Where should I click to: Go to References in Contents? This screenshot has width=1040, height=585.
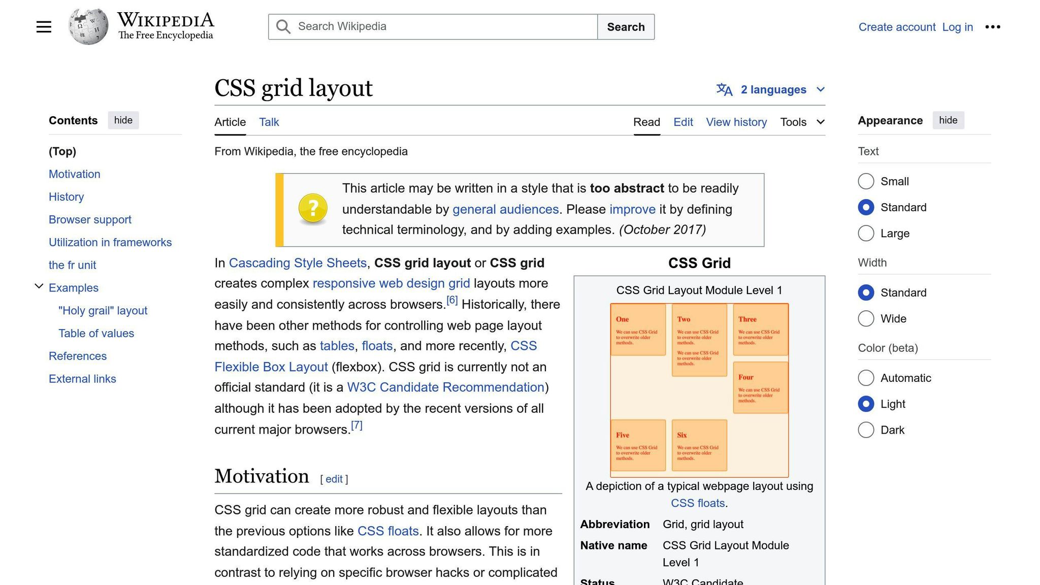[x=78, y=356]
